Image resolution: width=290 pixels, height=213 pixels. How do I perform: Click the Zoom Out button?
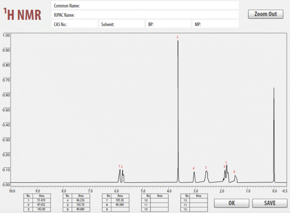tap(266, 14)
